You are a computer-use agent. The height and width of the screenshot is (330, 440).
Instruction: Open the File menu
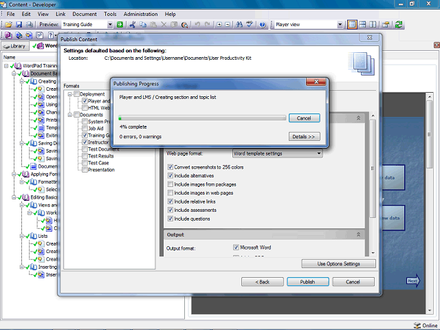tap(11, 14)
